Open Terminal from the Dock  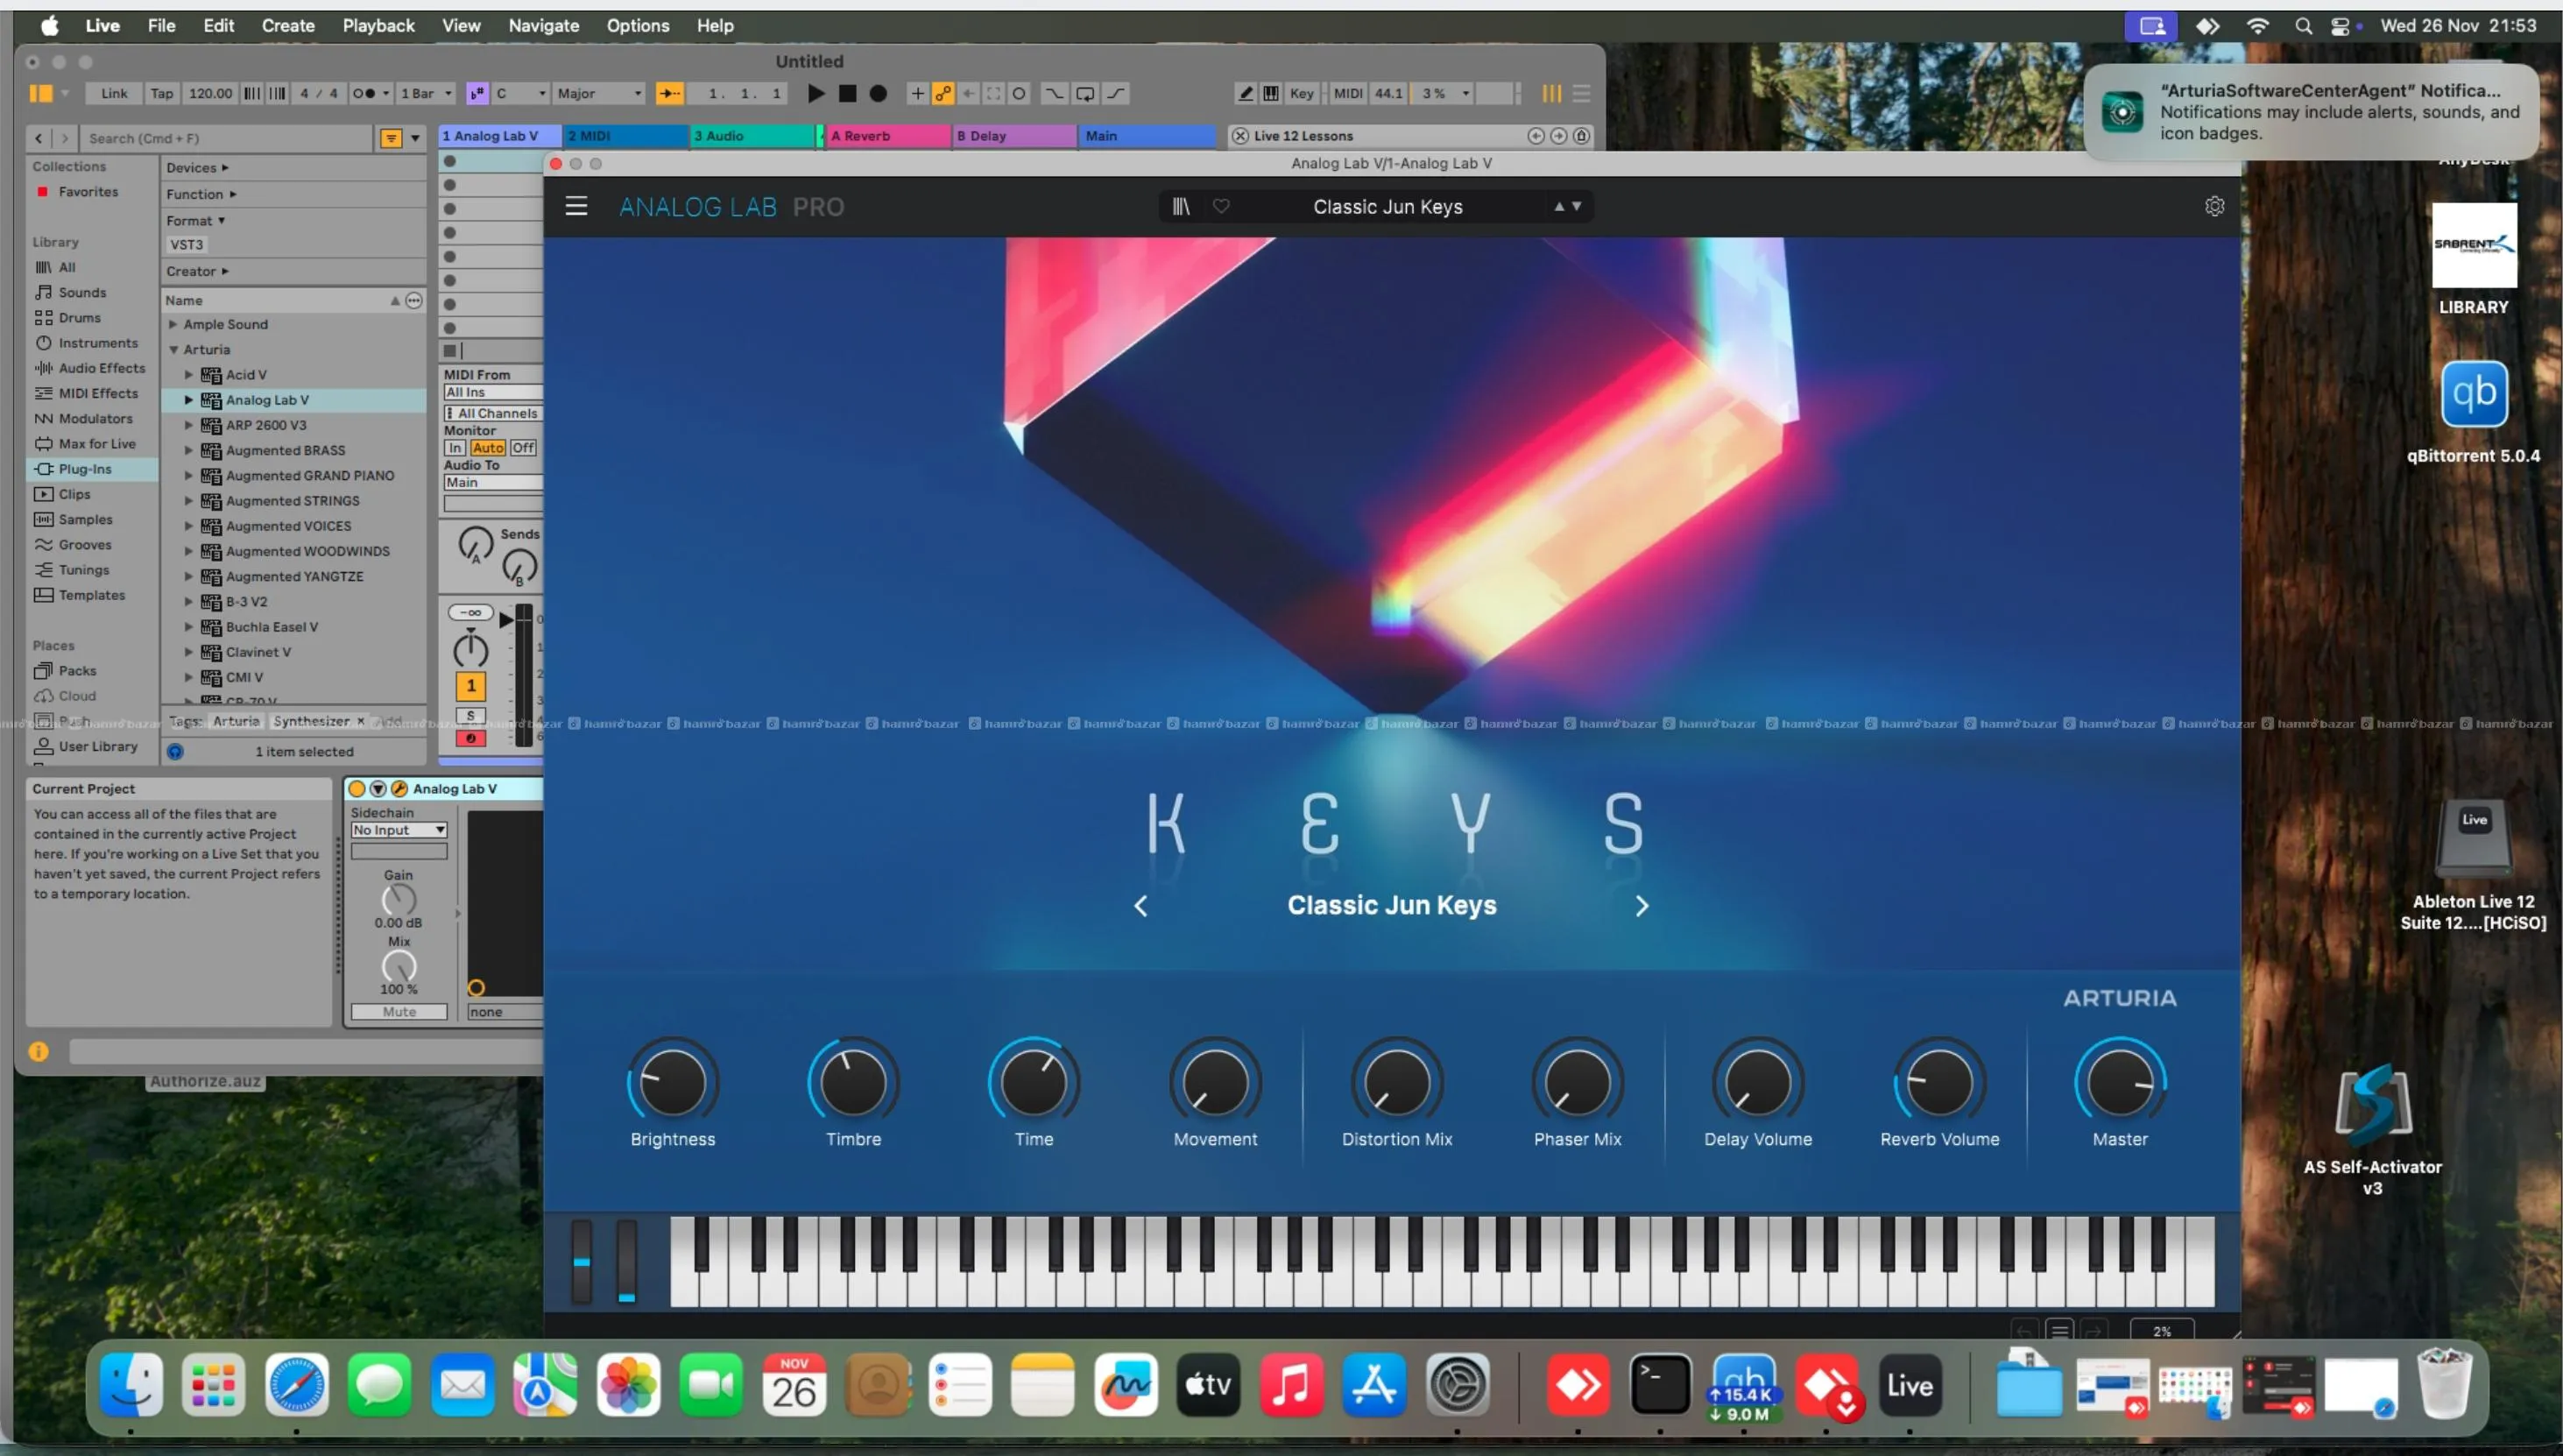pos(1661,1385)
